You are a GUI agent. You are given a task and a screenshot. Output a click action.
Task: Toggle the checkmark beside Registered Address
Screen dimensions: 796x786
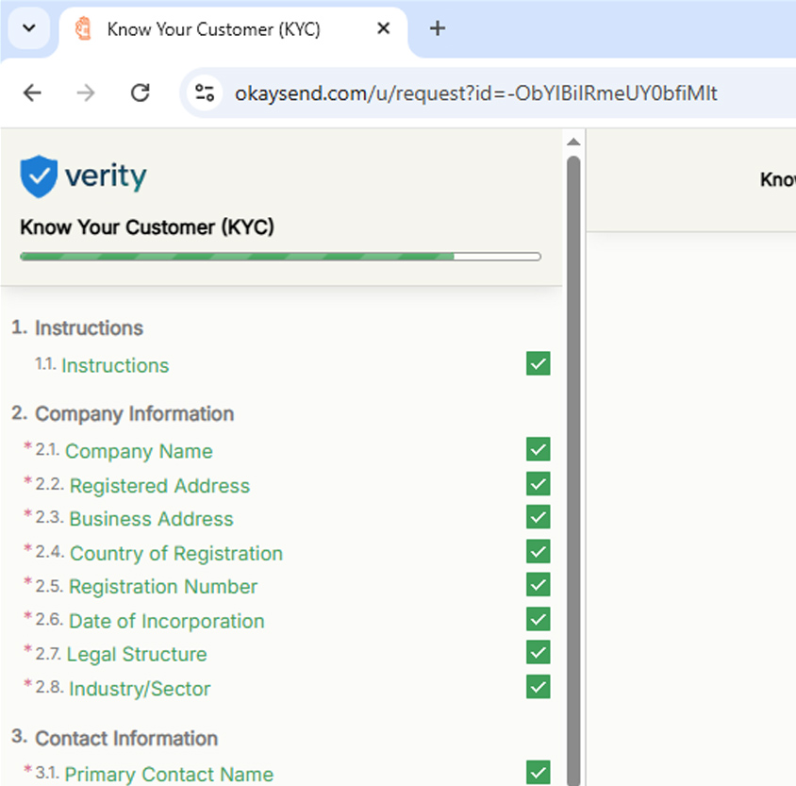[x=538, y=483]
